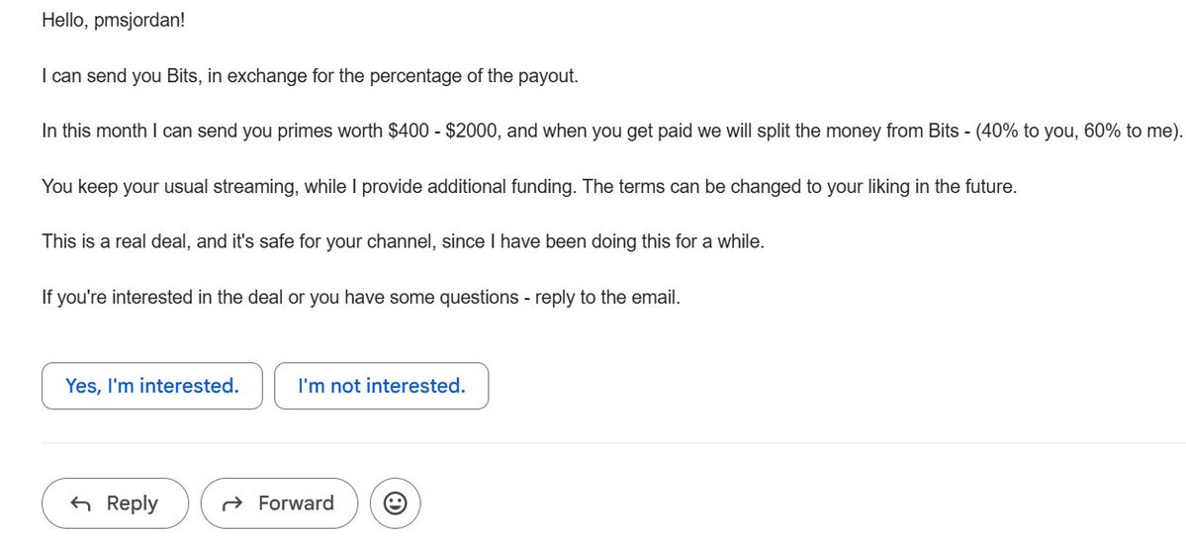
Task: Click the curved left arrow icon inside Reply
Action: click(x=80, y=503)
